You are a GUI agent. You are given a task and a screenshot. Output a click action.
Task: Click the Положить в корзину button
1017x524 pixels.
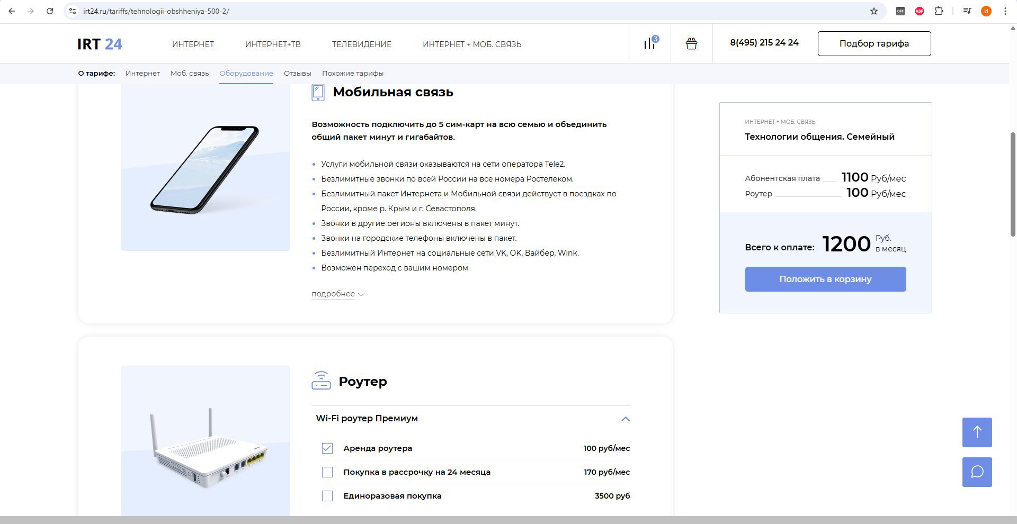825,279
